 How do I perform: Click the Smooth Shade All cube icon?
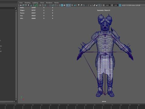coord(62,5)
